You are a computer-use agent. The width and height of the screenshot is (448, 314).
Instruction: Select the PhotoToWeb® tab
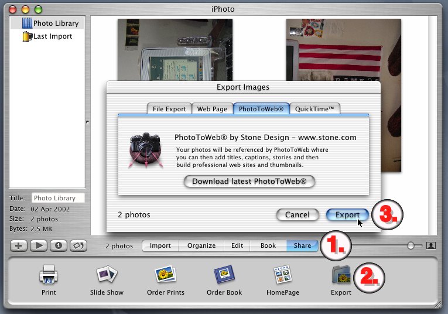(x=261, y=109)
